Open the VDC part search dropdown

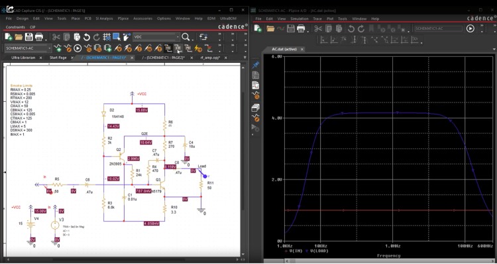[177, 37]
